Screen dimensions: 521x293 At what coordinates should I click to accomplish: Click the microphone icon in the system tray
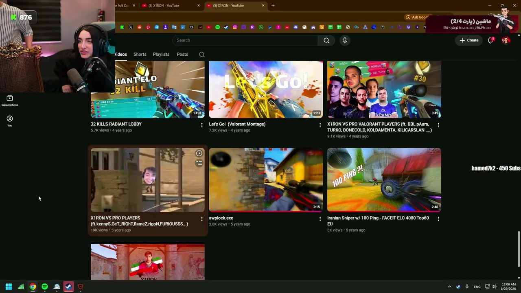pos(467,286)
